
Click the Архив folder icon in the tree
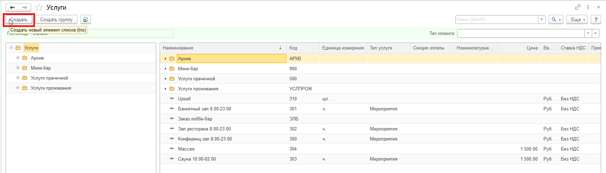pos(25,58)
